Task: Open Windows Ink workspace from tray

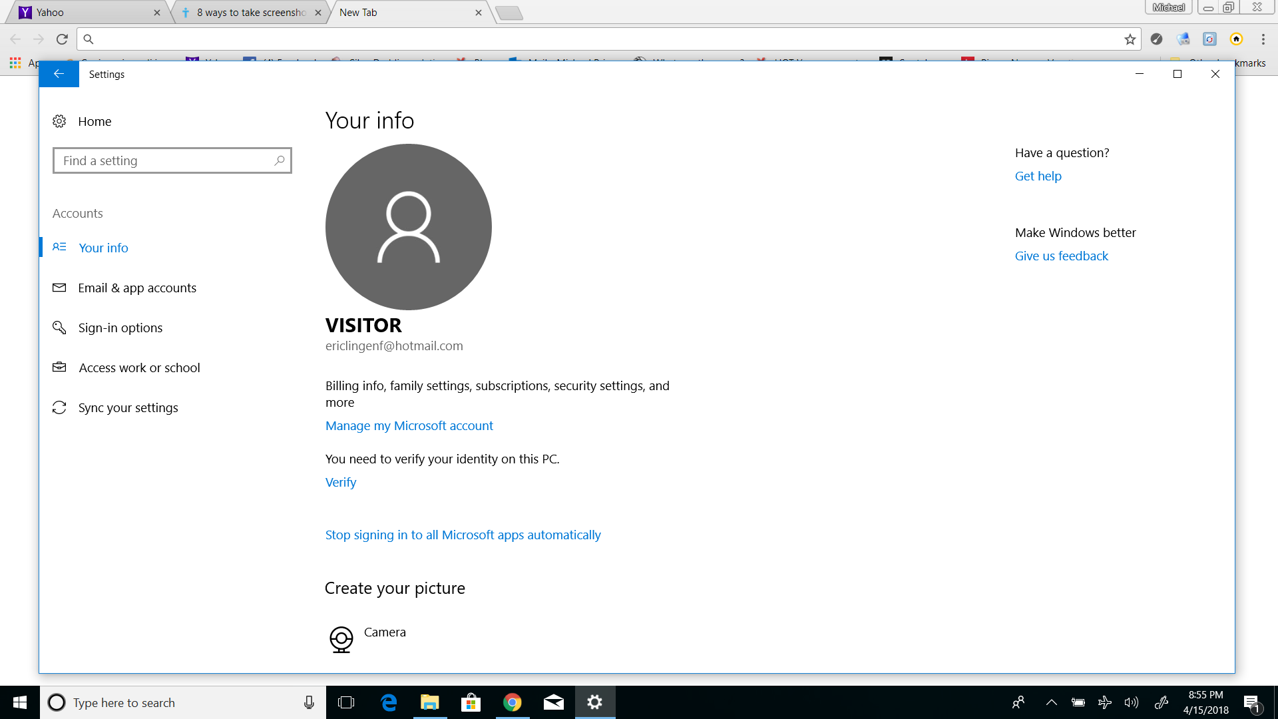Action: 1162,702
